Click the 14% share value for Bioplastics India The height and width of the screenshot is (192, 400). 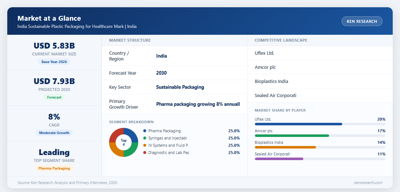(381, 142)
